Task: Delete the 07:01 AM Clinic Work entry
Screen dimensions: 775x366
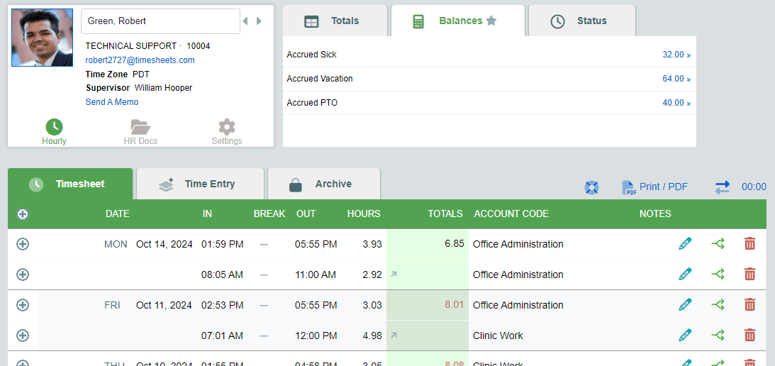Action: tap(749, 335)
